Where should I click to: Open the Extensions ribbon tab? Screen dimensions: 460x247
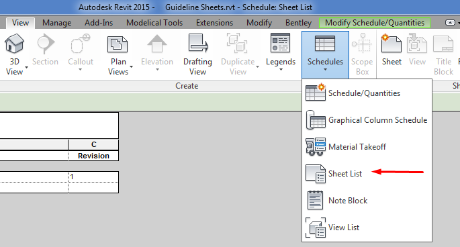click(x=214, y=23)
